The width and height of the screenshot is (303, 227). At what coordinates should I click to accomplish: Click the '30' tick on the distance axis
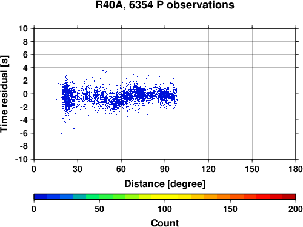click(x=78, y=169)
